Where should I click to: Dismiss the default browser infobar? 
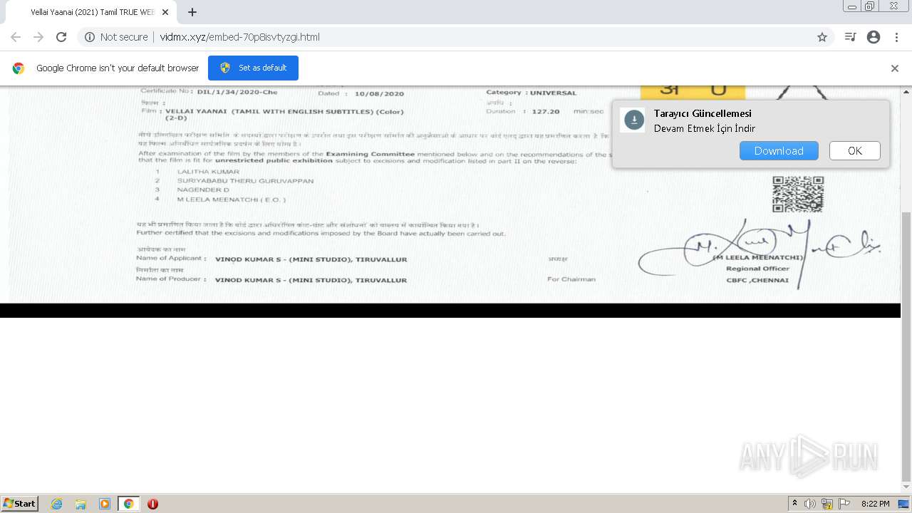tap(895, 68)
